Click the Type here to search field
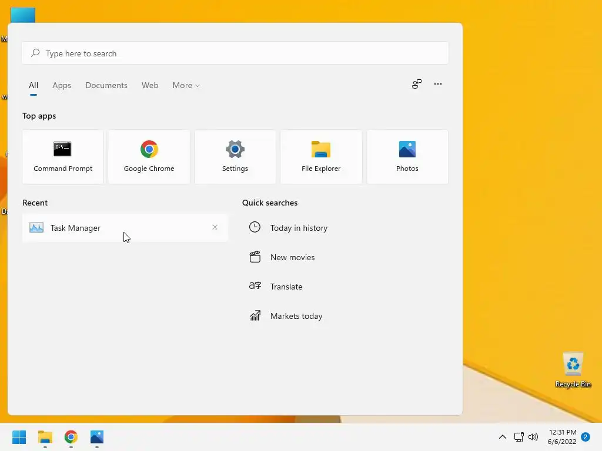 [235, 53]
